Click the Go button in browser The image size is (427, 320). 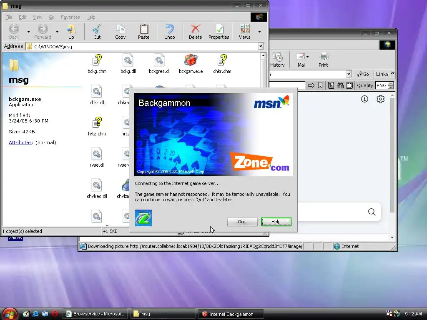click(x=363, y=74)
